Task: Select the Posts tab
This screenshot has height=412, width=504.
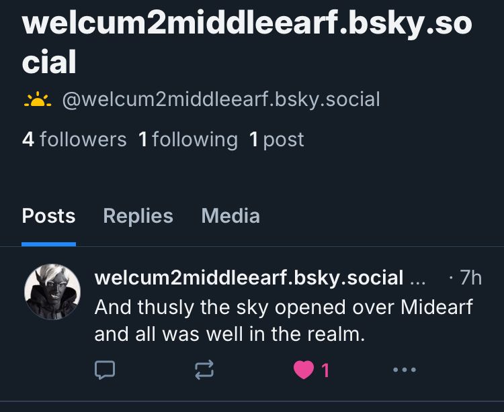Action: 48,215
